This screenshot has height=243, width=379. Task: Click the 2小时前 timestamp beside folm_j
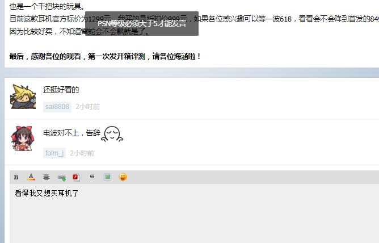82,153
